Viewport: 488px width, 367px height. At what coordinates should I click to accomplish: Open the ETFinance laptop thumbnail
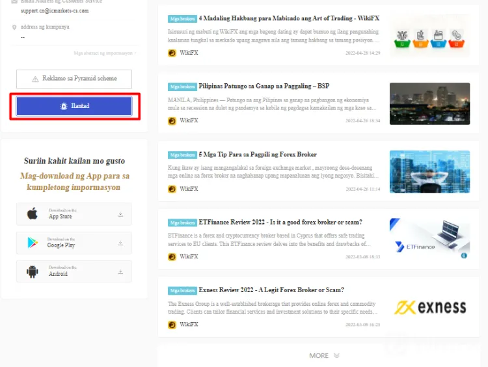pos(430,239)
